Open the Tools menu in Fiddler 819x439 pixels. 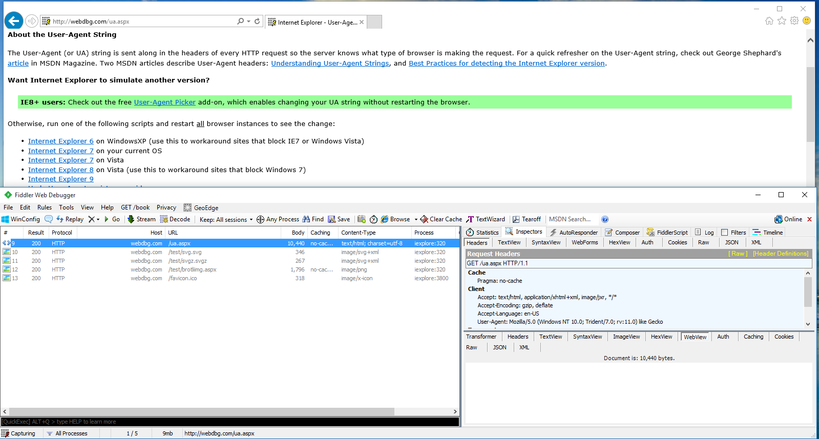[x=66, y=207]
